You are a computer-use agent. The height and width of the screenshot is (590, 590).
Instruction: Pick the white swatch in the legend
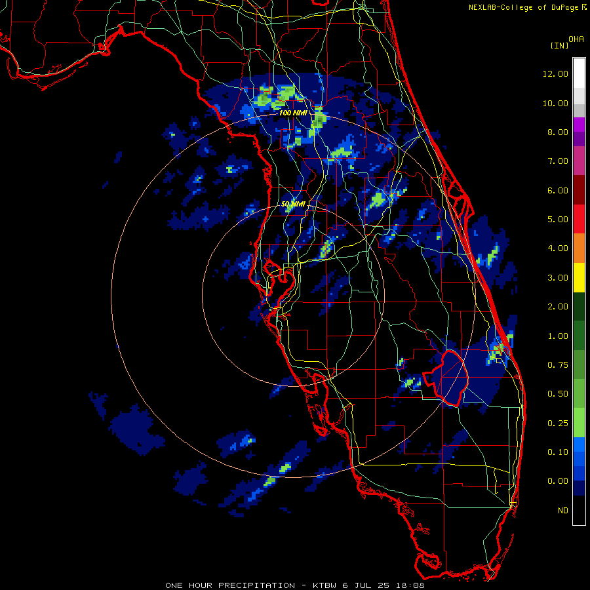(579, 73)
